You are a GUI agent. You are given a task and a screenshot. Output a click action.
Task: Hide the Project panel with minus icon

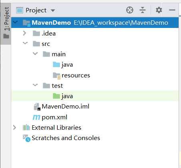[172, 10]
